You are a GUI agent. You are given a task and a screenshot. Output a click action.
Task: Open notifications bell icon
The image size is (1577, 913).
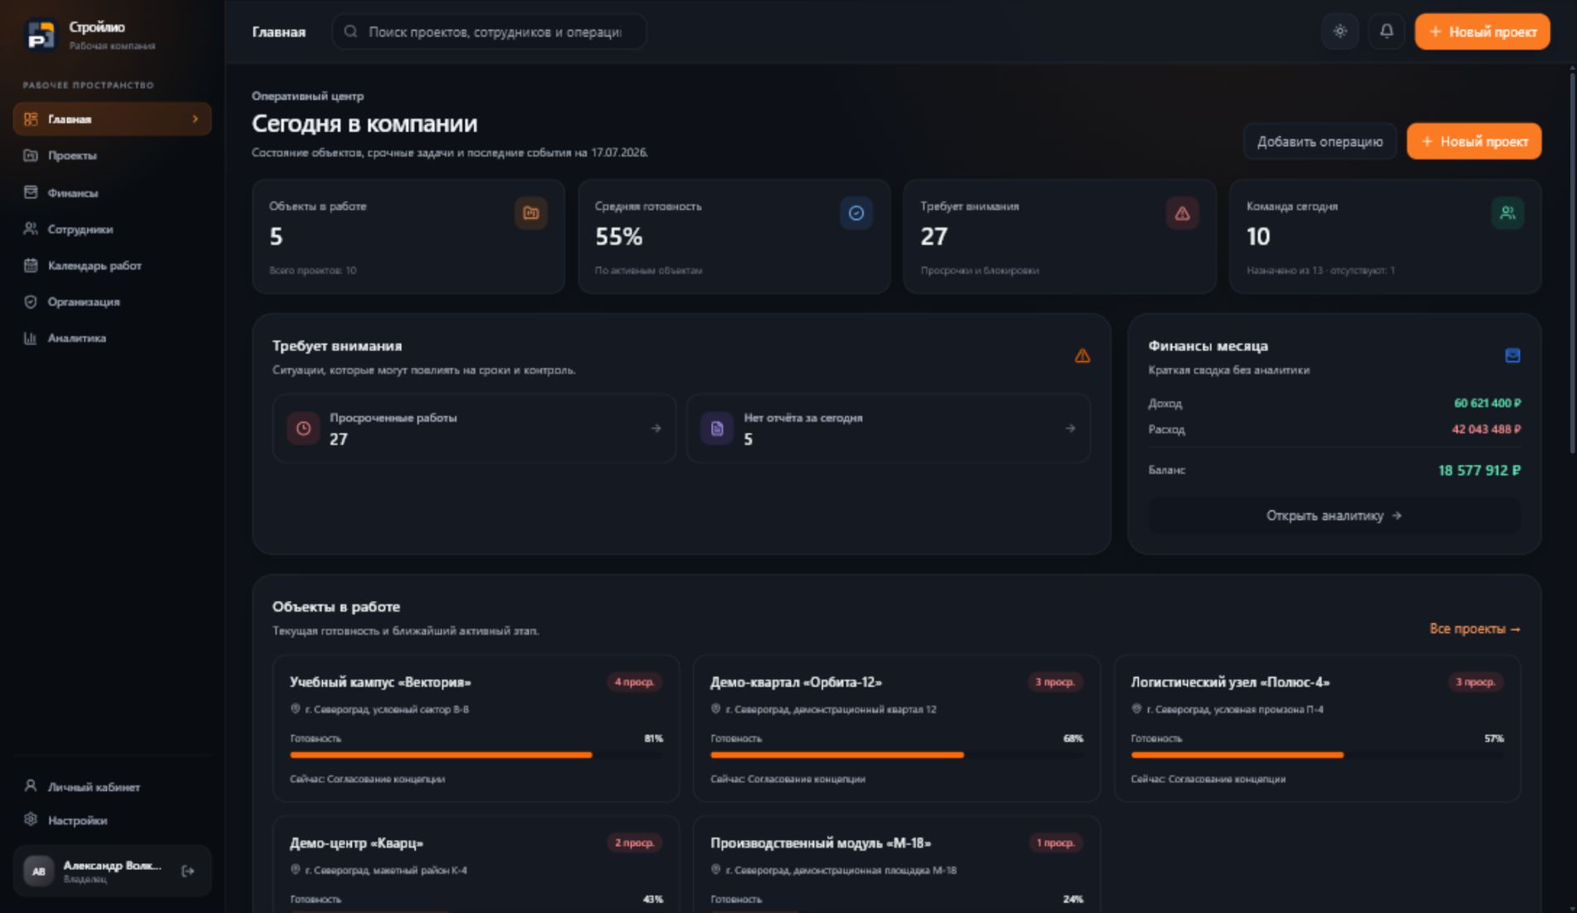point(1386,32)
